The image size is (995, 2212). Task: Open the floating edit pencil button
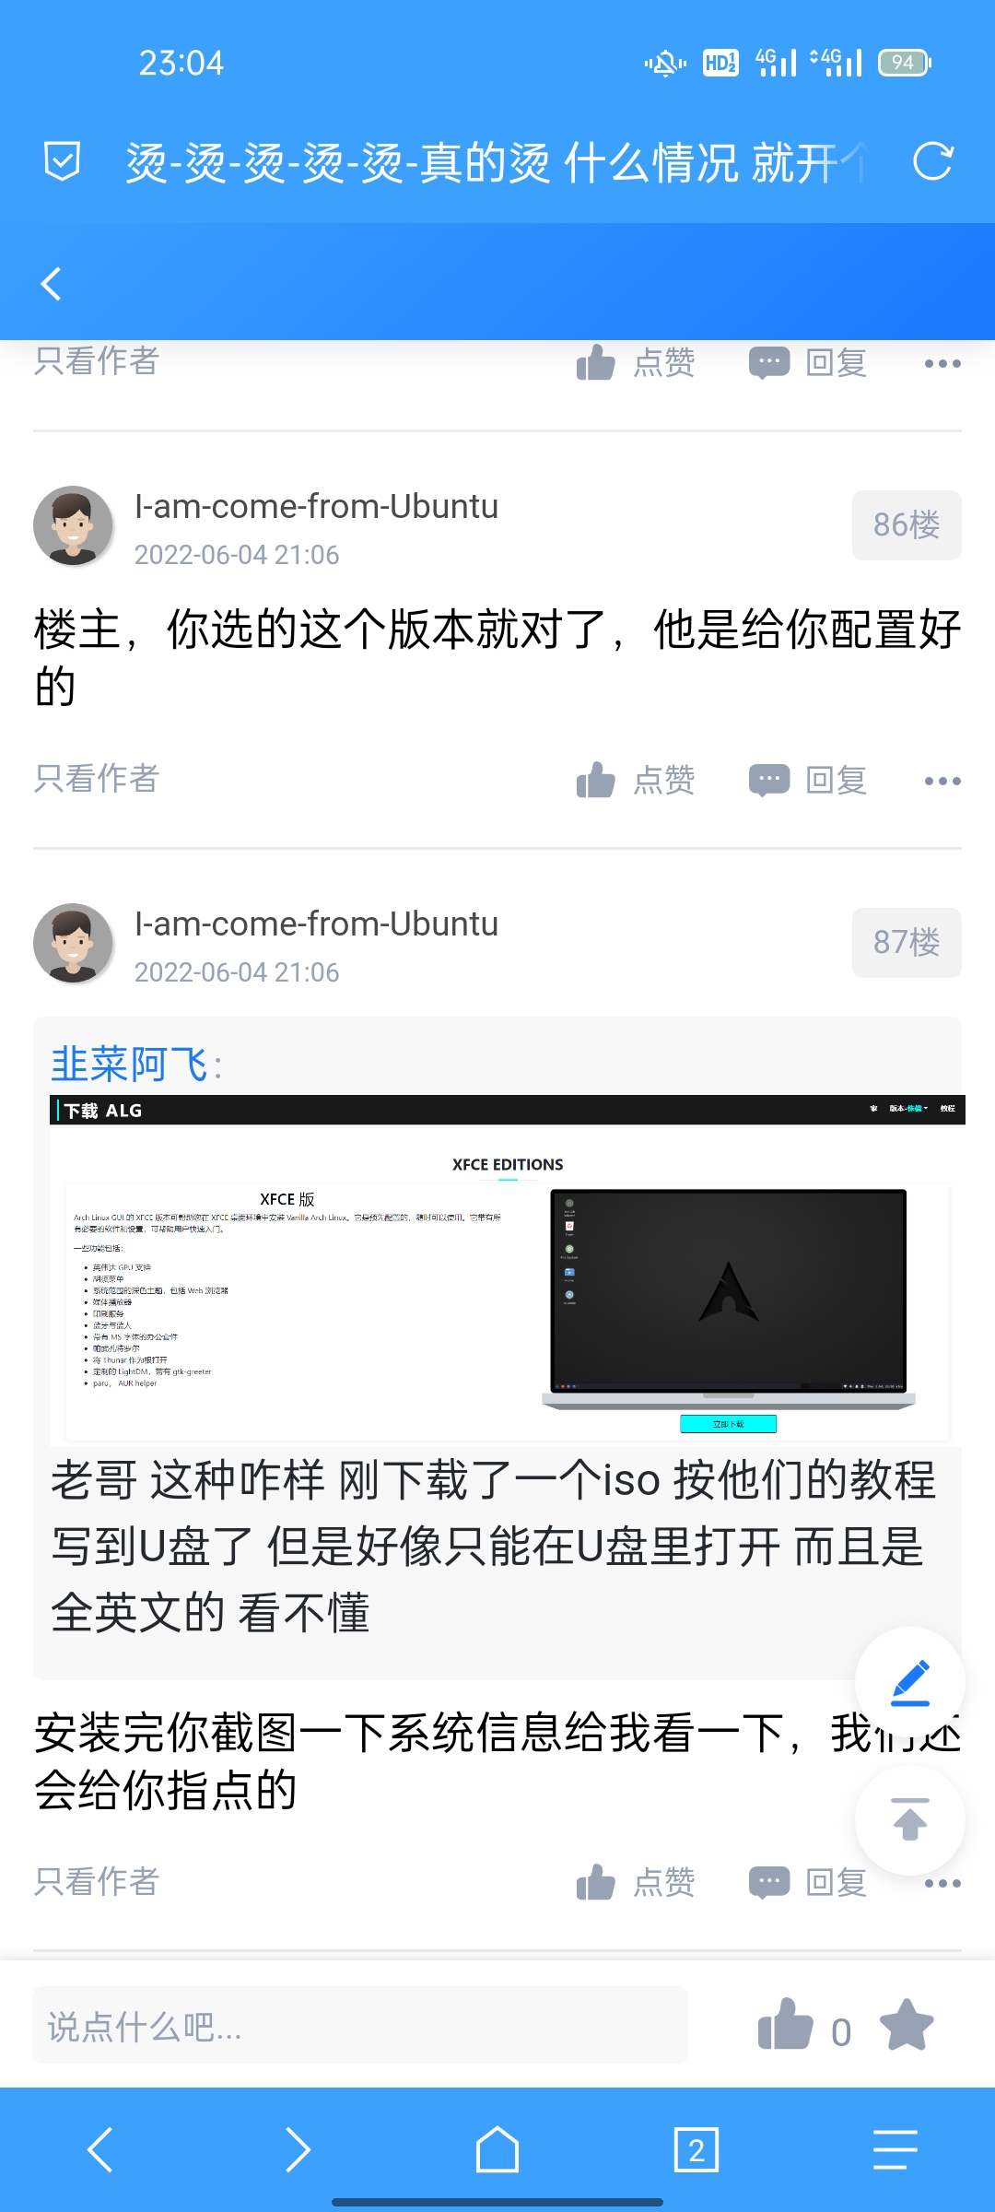910,1682
